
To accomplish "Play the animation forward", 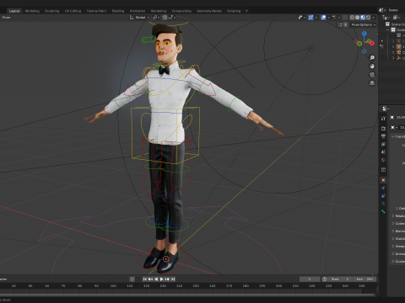I will 162,279.
